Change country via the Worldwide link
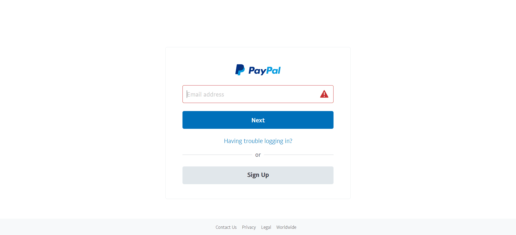 click(286, 227)
